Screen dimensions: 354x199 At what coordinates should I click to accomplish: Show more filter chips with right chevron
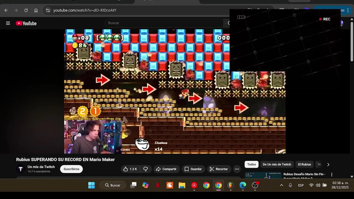tap(328, 164)
